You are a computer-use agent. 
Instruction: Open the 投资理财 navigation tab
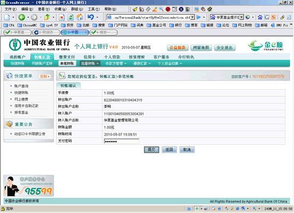137,57
